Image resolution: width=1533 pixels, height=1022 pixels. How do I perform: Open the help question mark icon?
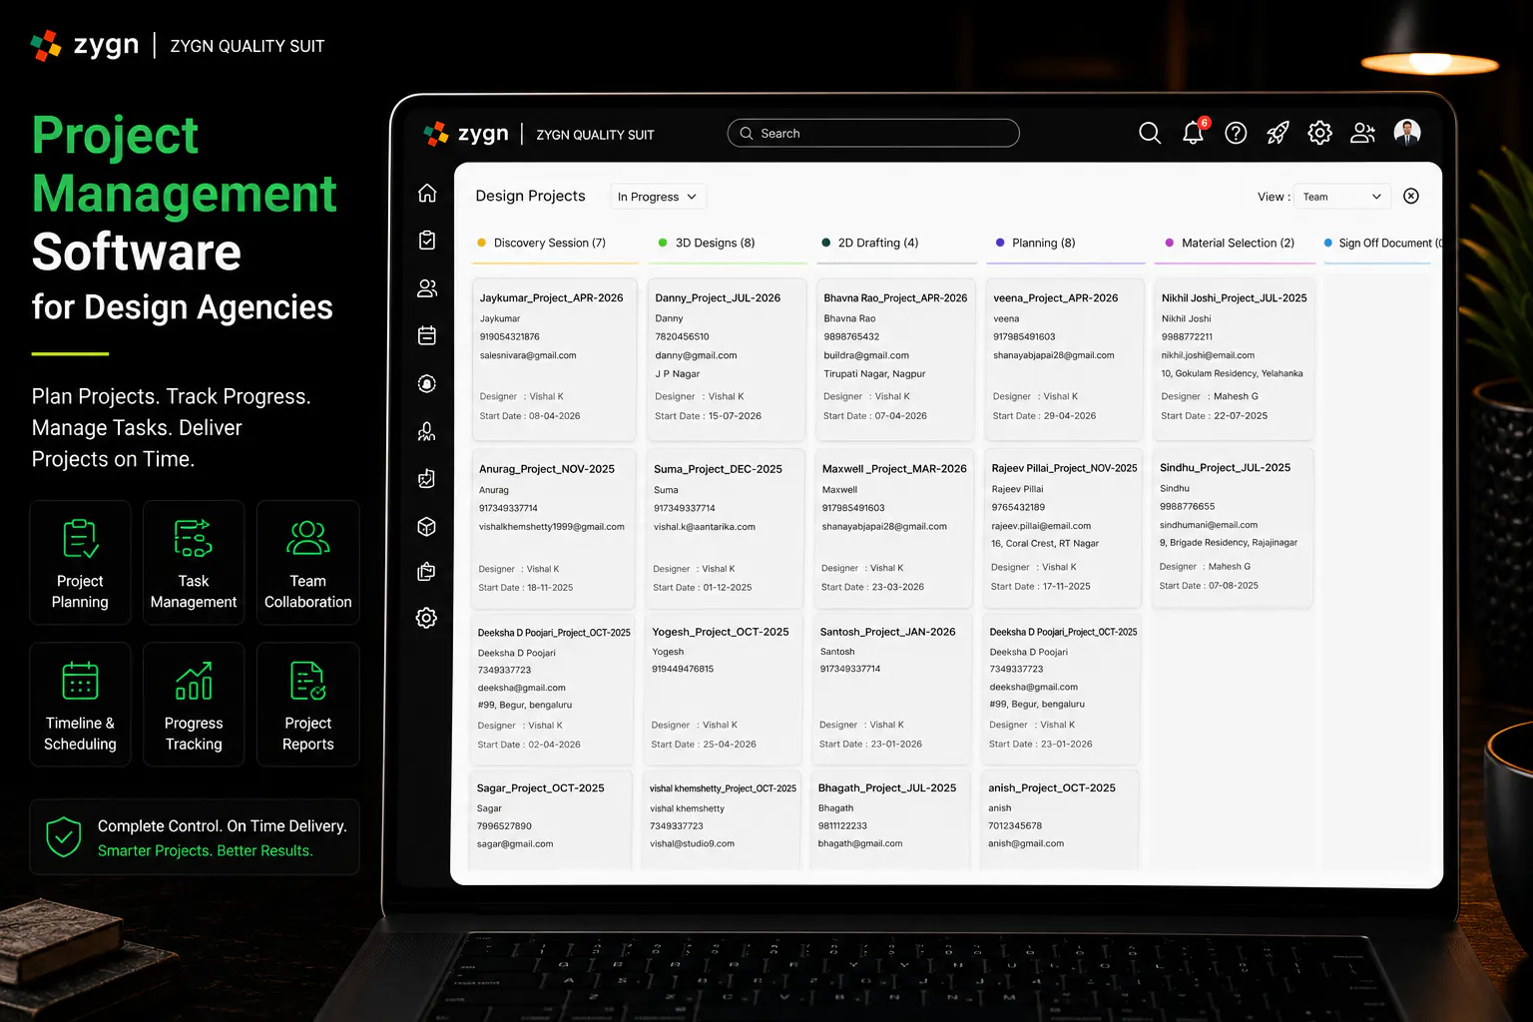pyautogui.click(x=1236, y=133)
